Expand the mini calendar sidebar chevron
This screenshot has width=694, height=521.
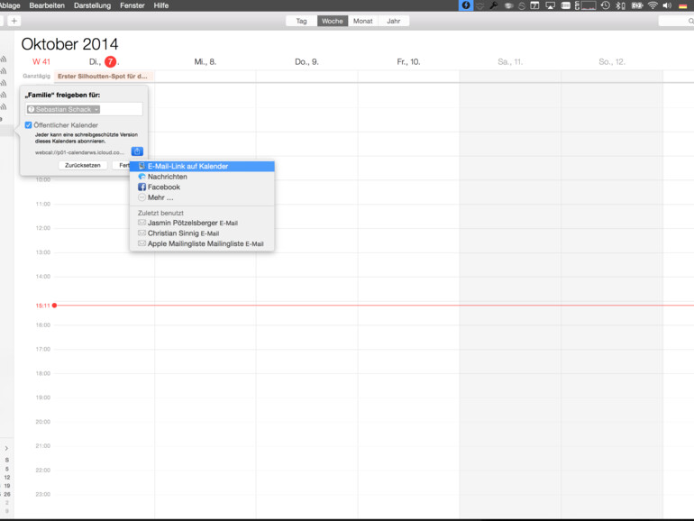coord(6,448)
